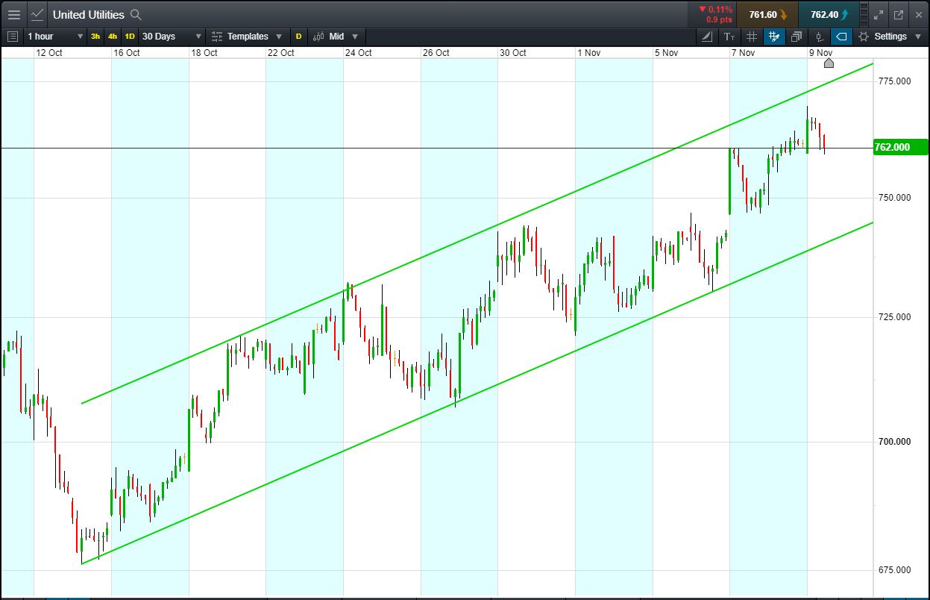This screenshot has width=930, height=600.
Task: Click the 775.000 price axis label
Action: 893,81
